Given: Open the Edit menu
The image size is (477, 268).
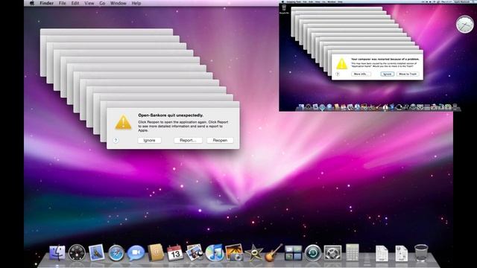Looking at the screenshot, I should [x=75, y=3].
